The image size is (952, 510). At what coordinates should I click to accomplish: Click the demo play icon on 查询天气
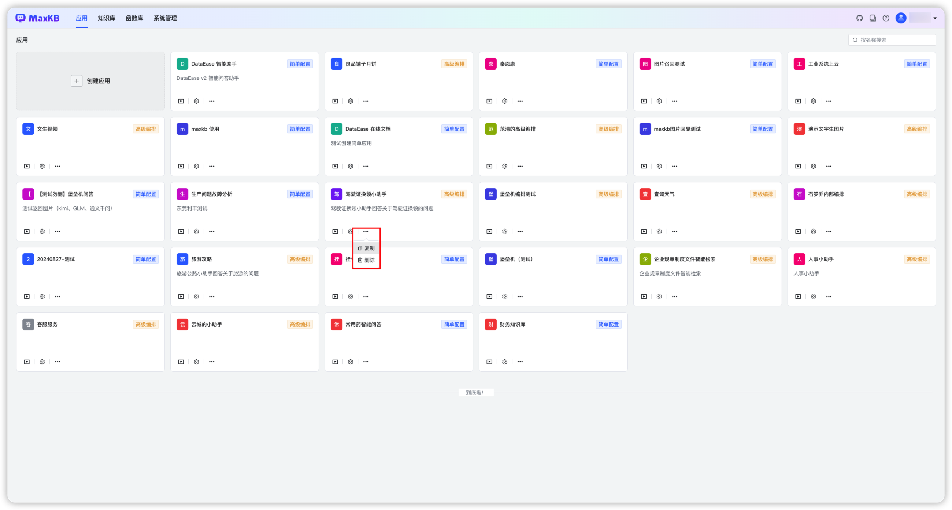644,231
